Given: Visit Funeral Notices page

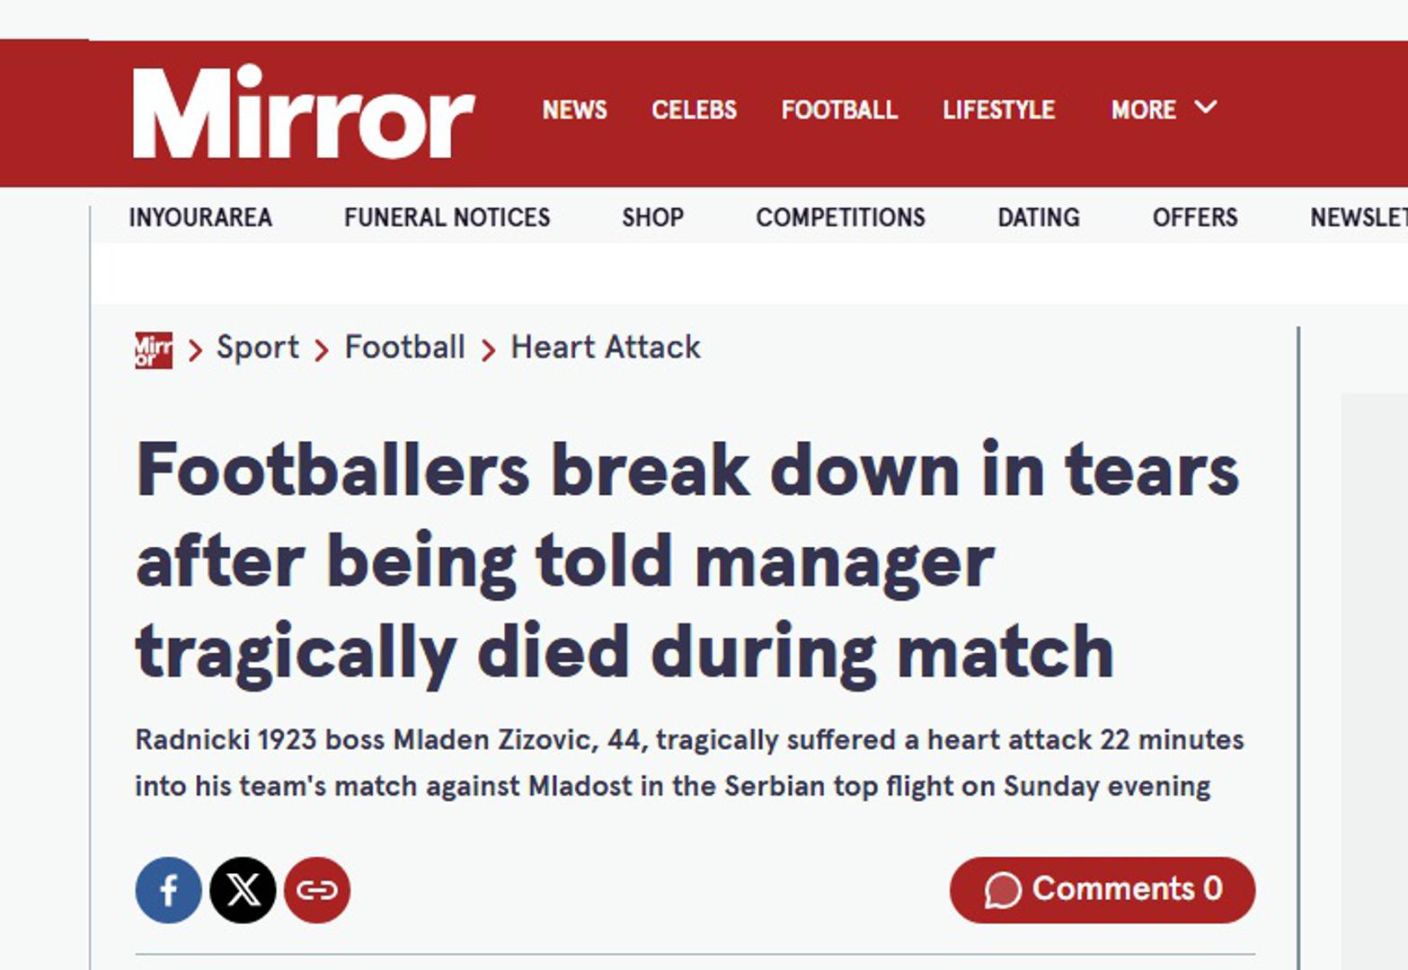Looking at the screenshot, I should (447, 217).
